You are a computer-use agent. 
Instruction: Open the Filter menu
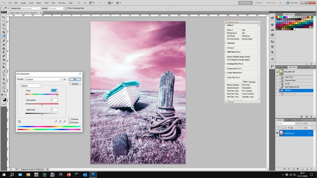[x=47, y=3]
